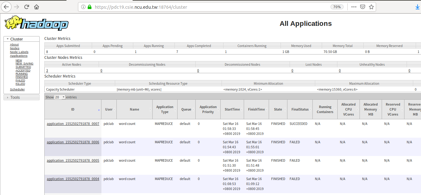Screen dimensions: 421x195
Task: Open the Scheduler sidebar link
Action: 17,89
